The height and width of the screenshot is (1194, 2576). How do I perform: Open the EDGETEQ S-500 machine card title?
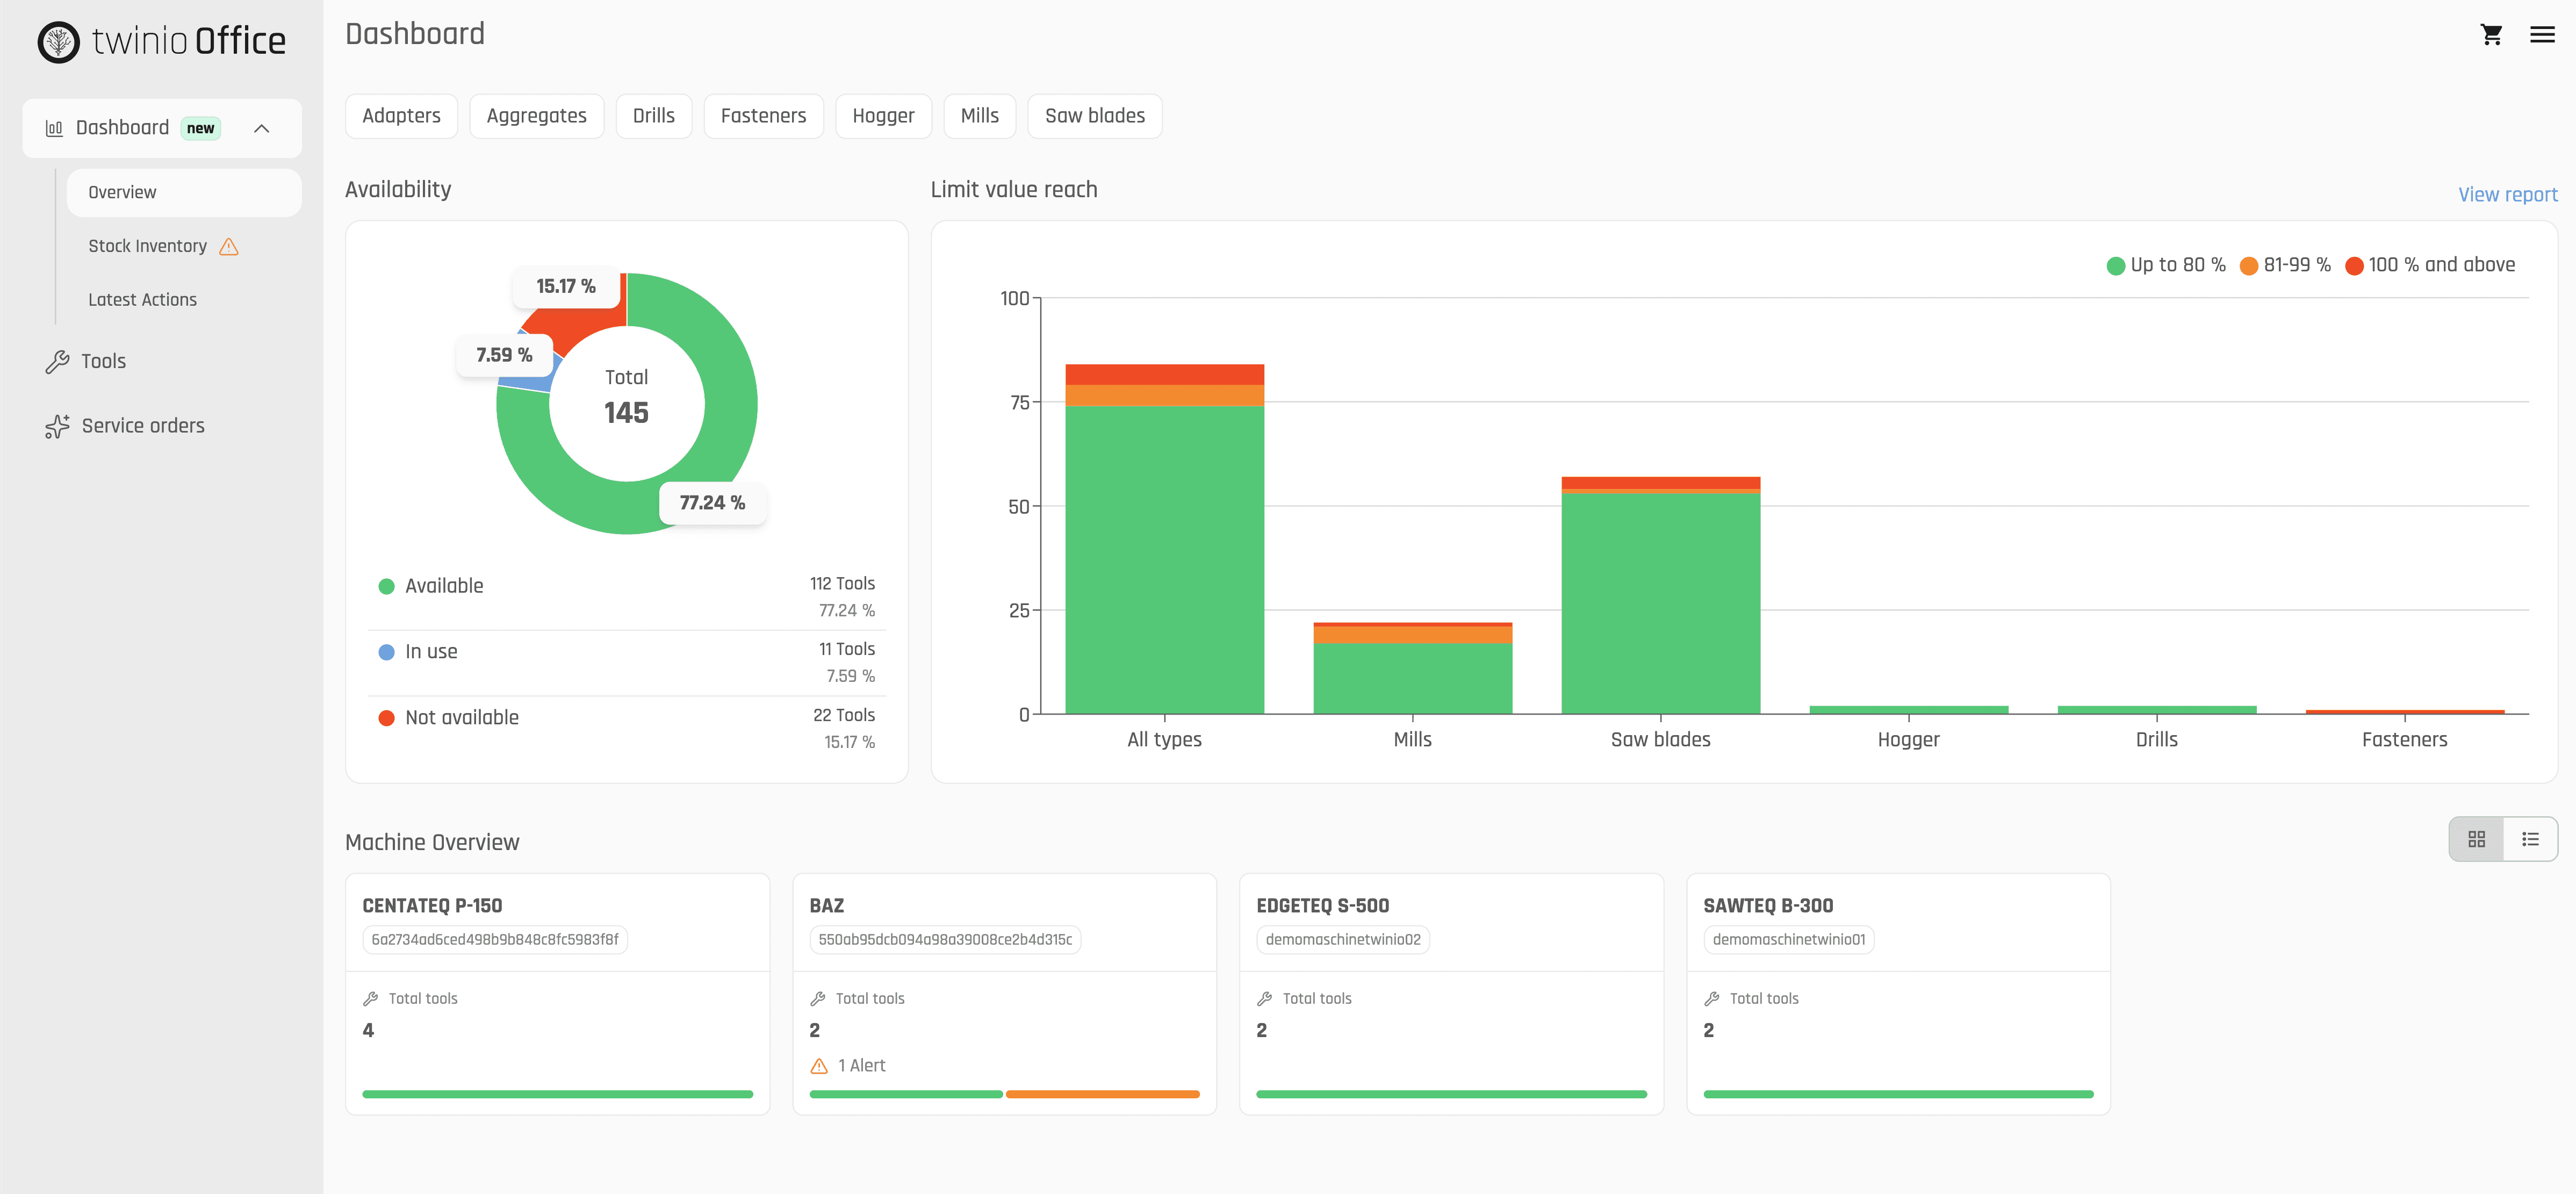(1322, 906)
